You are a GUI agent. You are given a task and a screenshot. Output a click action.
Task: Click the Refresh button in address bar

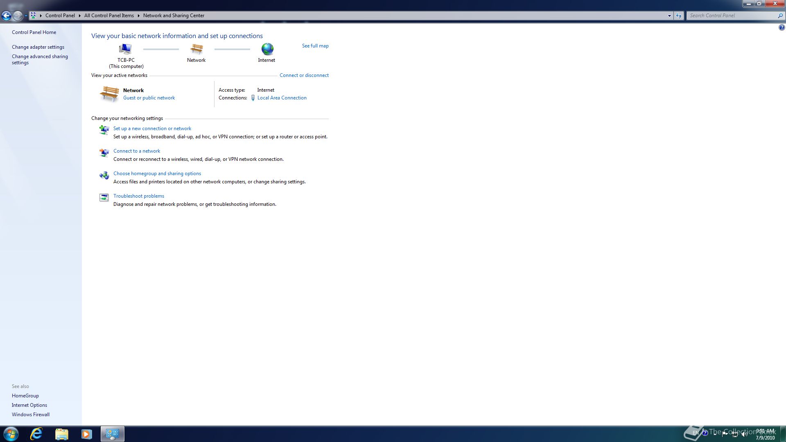coord(679,16)
